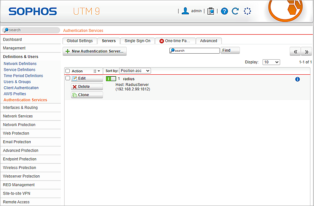Screen dimensions: 314x206
Task: Focus the server list search field
Action: (x=194, y=51)
